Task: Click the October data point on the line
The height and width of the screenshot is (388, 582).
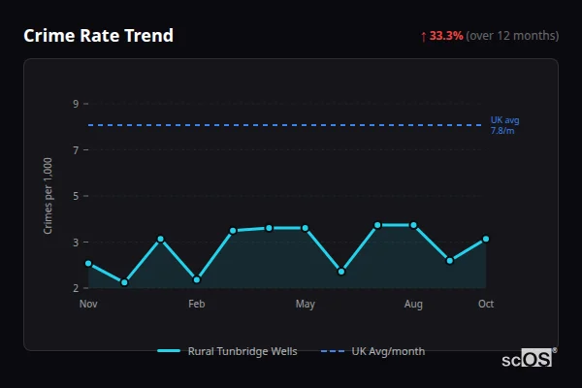Action: (x=486, y=239)
